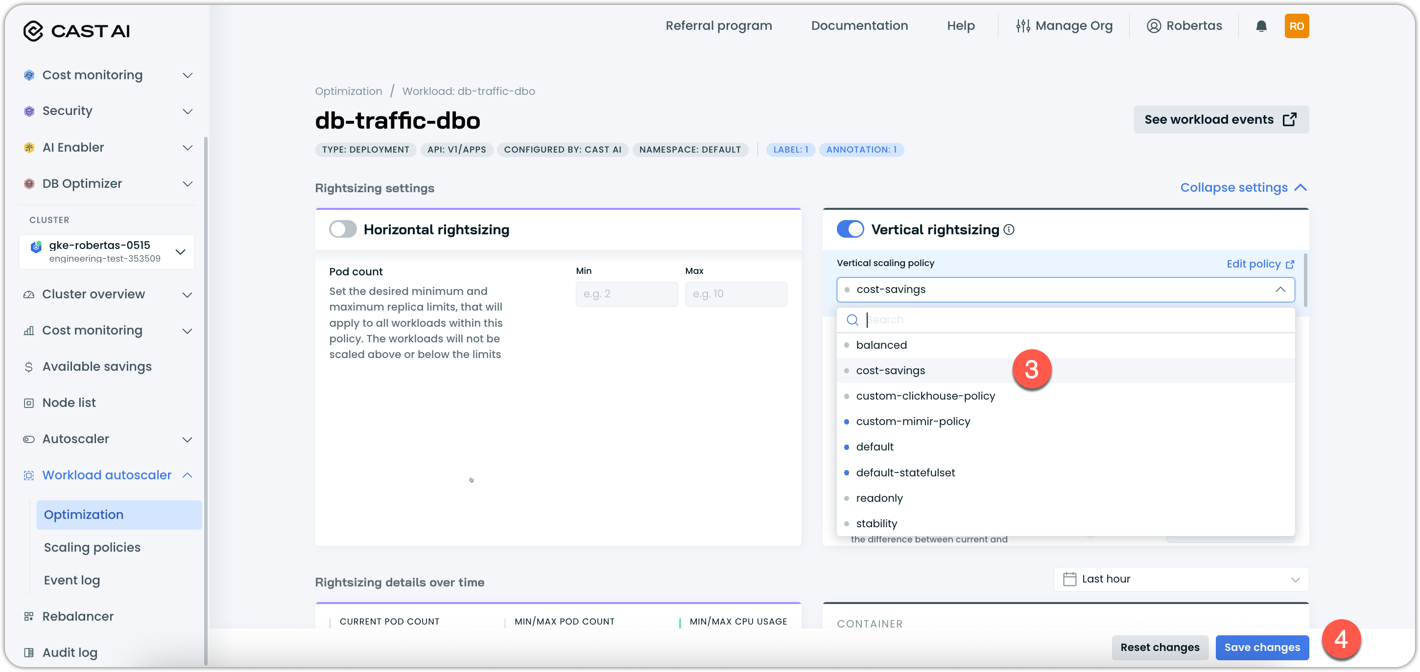Click the Cluster overview icon
The image size is (1420, 672).
point(29,294)
